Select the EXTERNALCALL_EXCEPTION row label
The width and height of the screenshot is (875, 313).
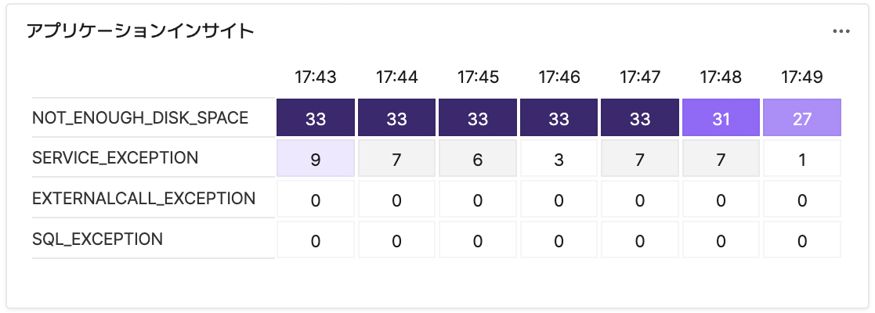click(x=144, y=199)
